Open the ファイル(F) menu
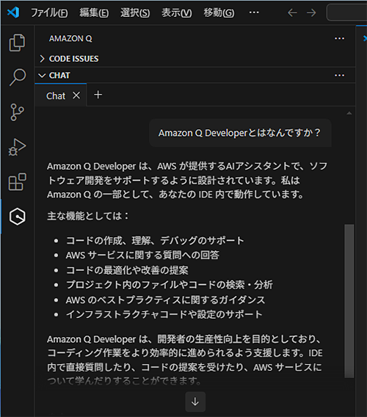The width and height of the screenshot is (367, 417). tap(49, 12)
